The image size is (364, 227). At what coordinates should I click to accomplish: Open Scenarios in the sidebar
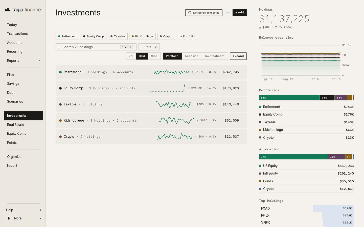pyautogui.click(x=24, y=102)
